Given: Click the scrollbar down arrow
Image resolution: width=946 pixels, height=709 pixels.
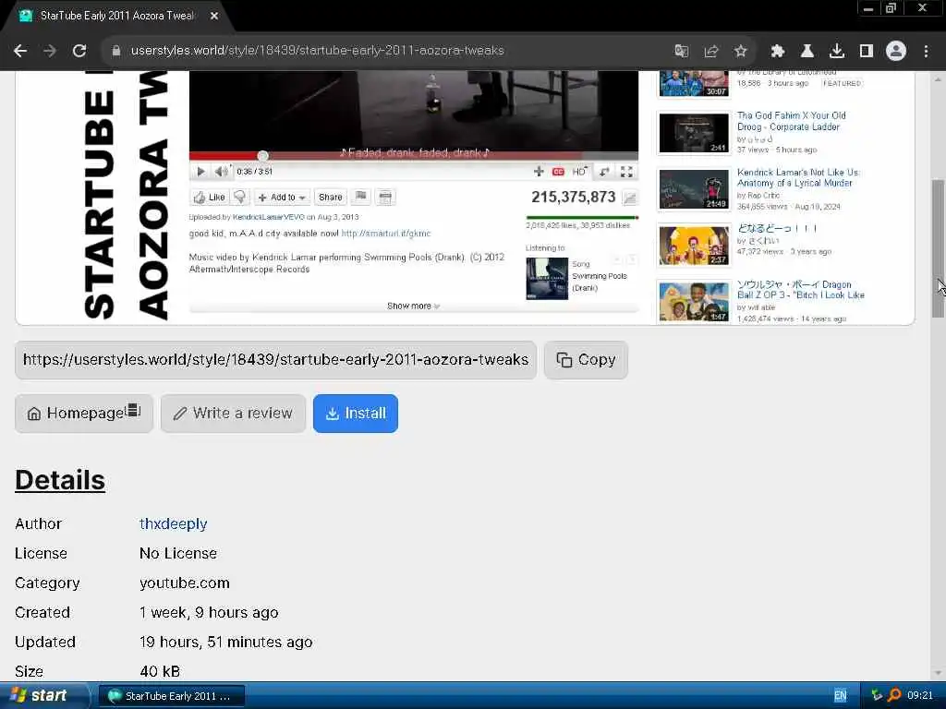Looking at the screenshot, I should [938, 673].
